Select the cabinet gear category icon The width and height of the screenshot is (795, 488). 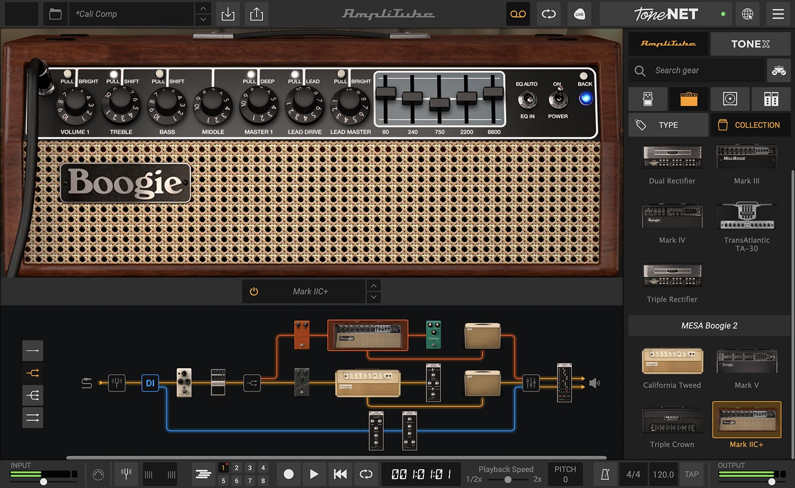730,99
